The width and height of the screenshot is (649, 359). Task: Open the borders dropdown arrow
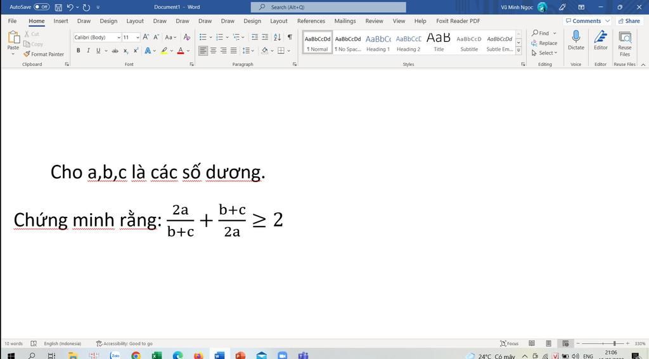pos(288,51)
